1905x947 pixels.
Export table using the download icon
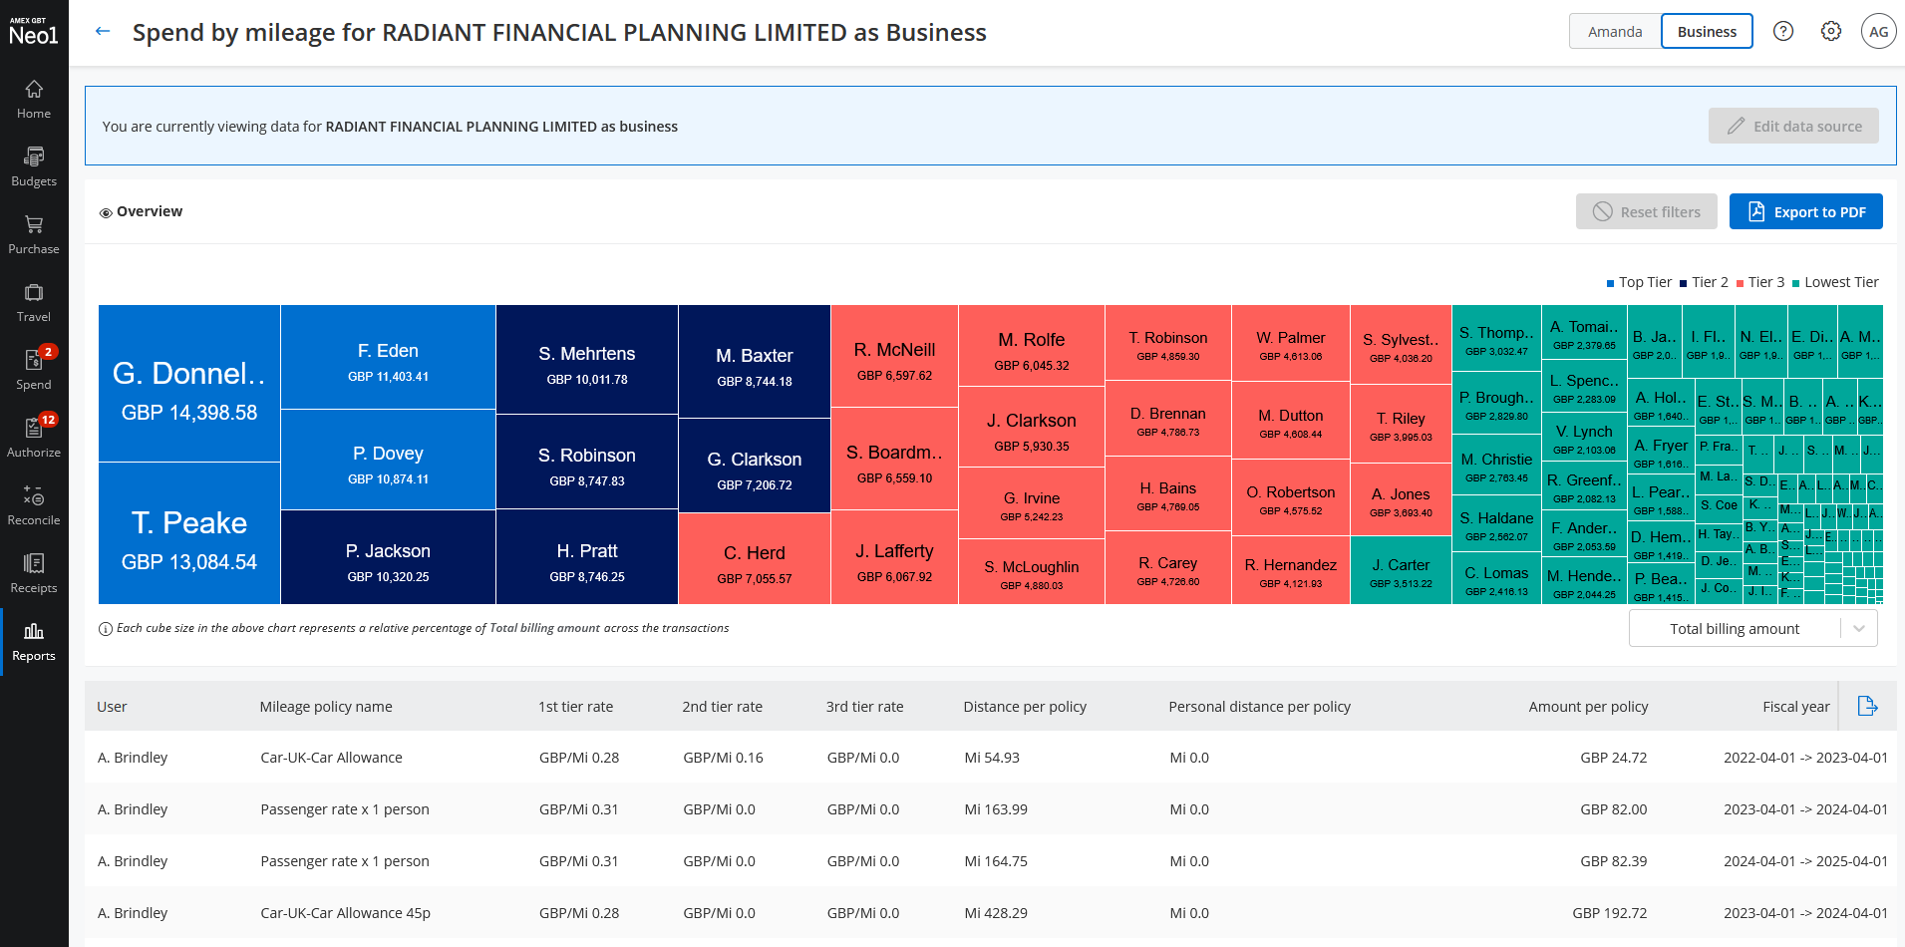coord(1868,706)
